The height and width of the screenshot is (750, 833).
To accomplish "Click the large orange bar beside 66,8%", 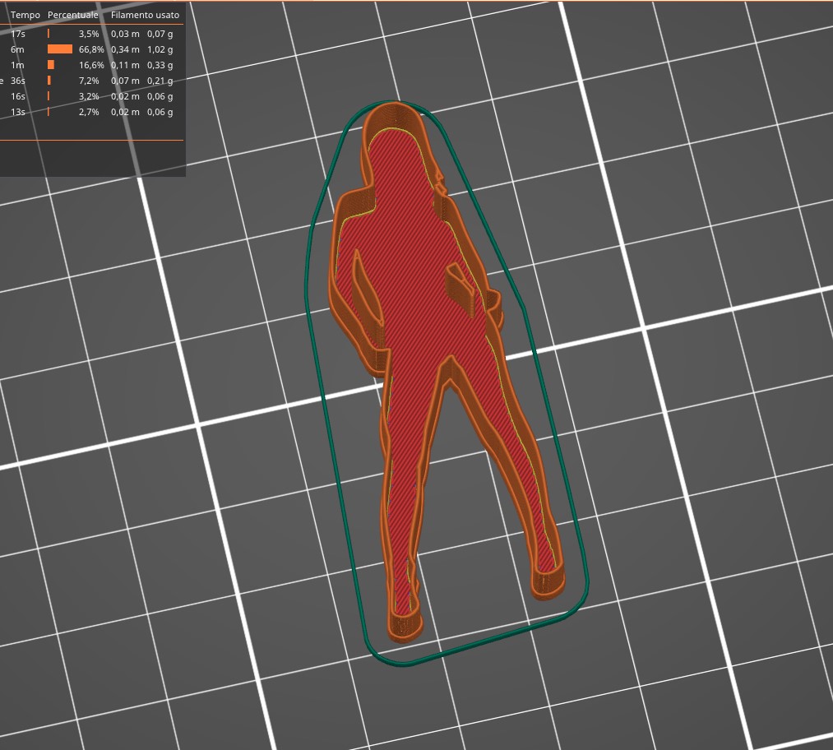I will (59, 49).
